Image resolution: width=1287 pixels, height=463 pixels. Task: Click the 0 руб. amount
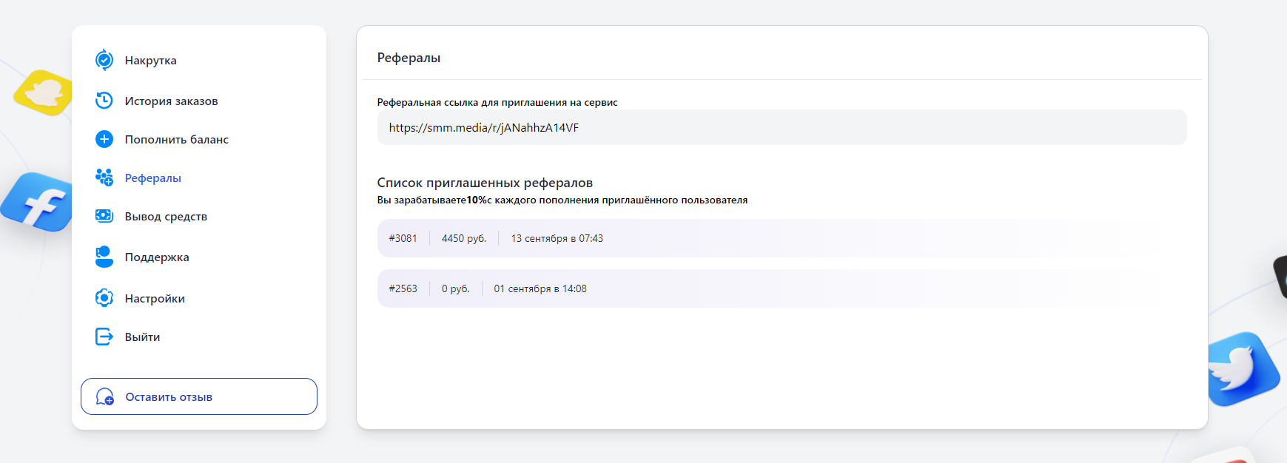coord(456,288)
